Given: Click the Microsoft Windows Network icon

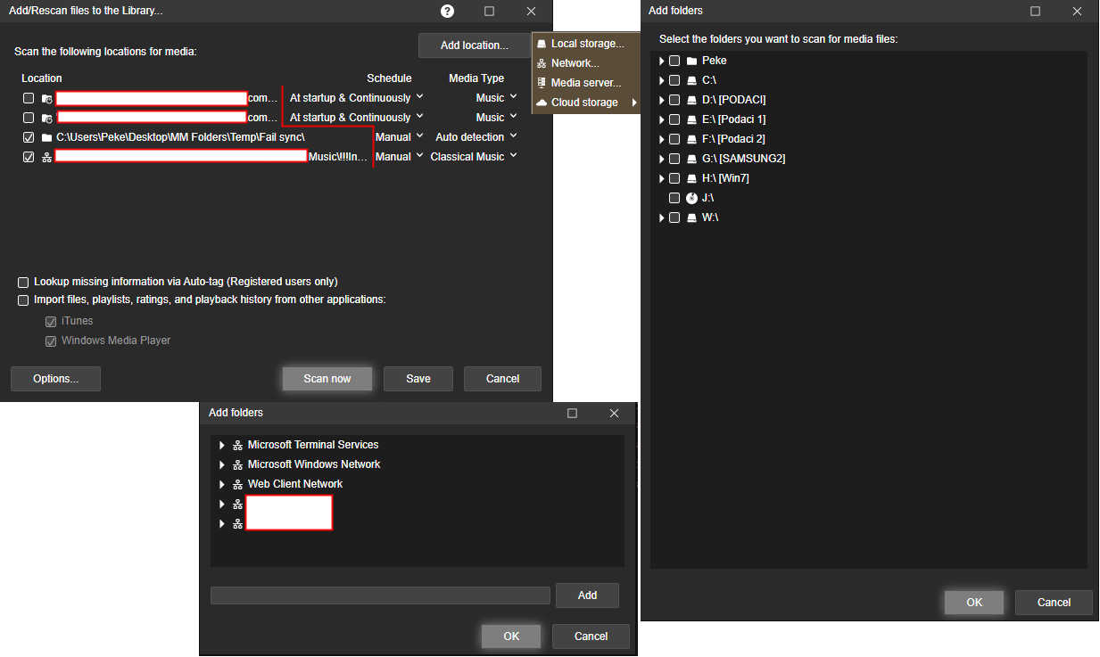Looking at the screenshot, I should pos(237,464).
